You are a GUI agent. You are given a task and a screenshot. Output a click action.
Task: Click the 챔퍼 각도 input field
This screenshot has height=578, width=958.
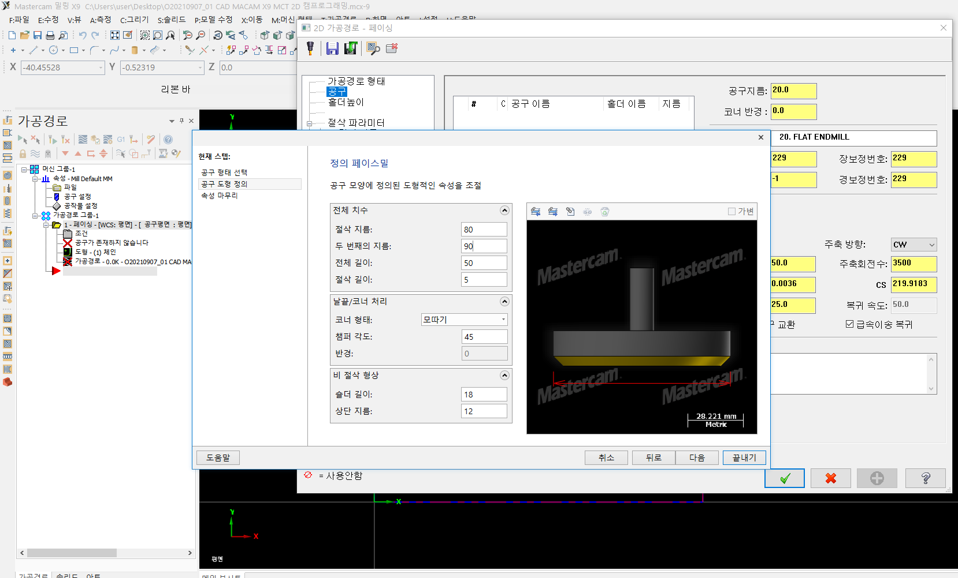(484, 337)
